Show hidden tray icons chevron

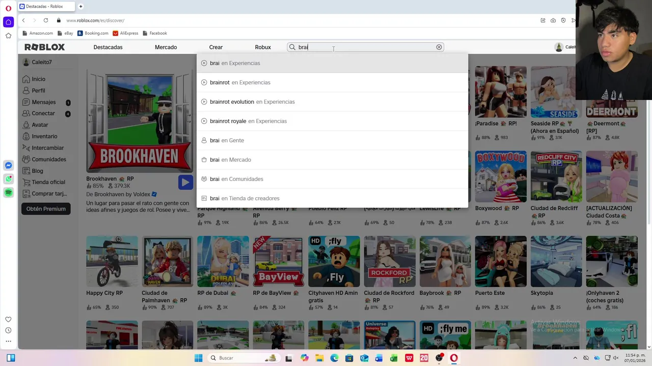[x=575, y=358]
